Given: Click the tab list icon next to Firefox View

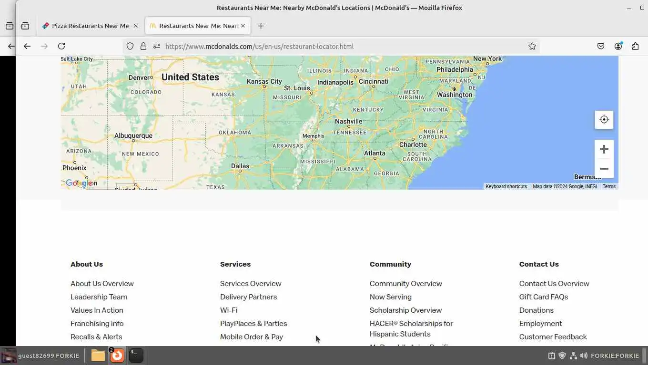Looking at the screenshot, I should click(25, 26).
